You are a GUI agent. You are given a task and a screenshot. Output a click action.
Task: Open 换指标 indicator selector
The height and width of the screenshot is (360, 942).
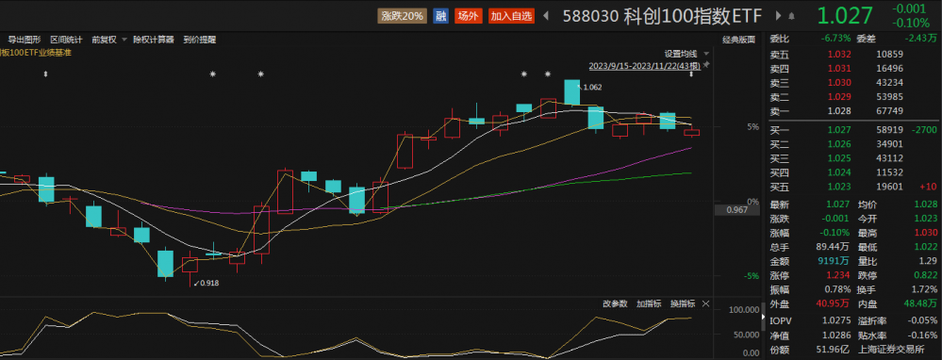(x=683, y=303)
